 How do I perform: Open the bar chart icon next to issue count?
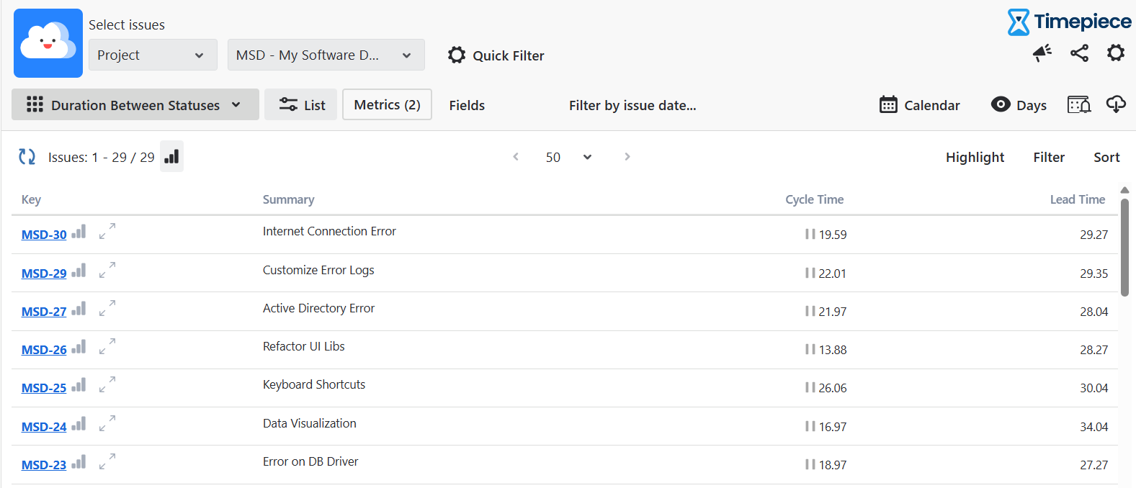[x=171, y=156]
